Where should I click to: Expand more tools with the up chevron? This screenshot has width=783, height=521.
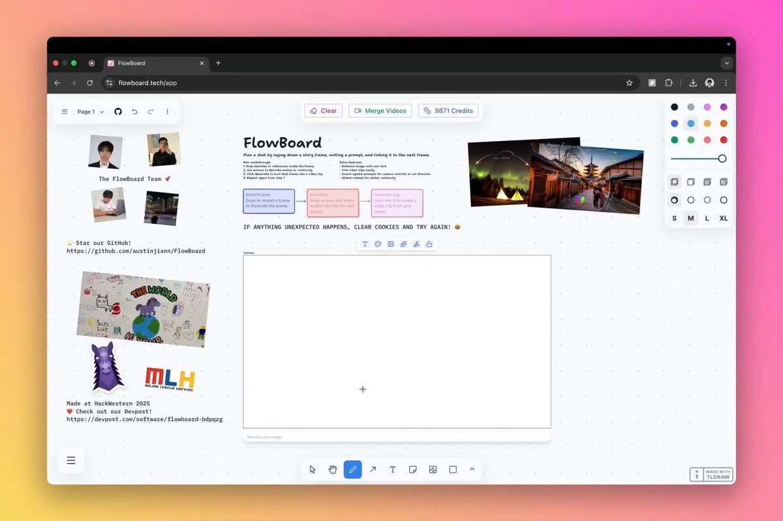pos(472,469)
